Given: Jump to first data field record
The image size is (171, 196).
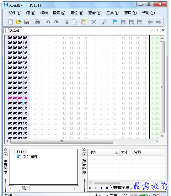Looking at the screenshot, I should tap(90, 188).
